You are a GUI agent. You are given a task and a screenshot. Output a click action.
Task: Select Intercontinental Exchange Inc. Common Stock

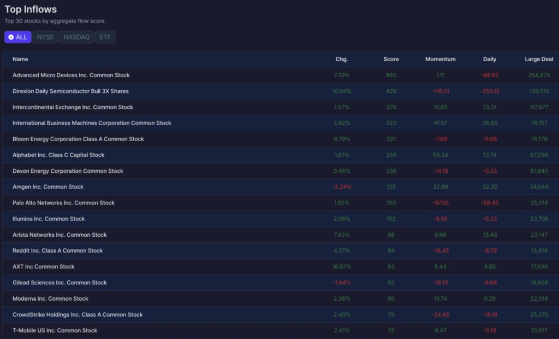tap(281, 107)
